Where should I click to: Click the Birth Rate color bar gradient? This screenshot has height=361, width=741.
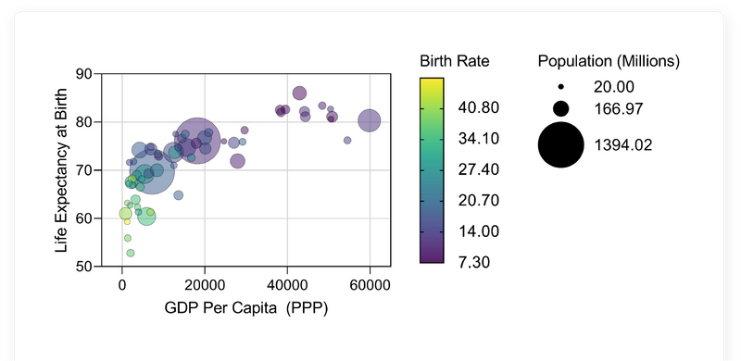pos(432,170)
